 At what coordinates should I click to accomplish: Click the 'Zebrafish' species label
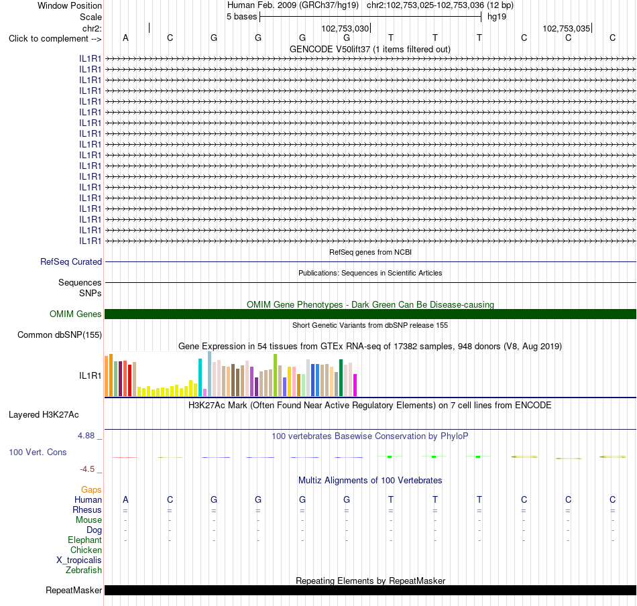click(84, 570)
